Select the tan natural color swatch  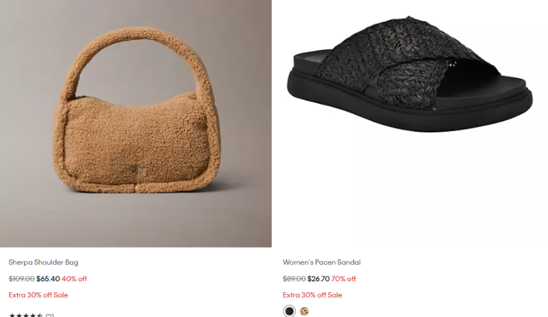pyautogui.click(x=304, y=311)
